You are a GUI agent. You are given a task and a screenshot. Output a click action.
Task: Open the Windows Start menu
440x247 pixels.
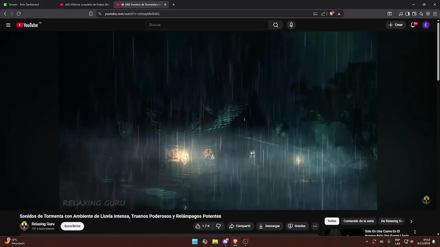point(195,242)
